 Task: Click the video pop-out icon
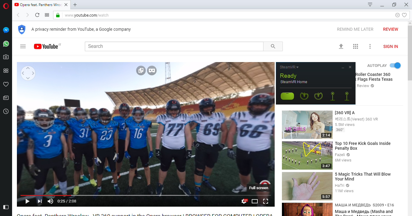[x=141, y=70]
